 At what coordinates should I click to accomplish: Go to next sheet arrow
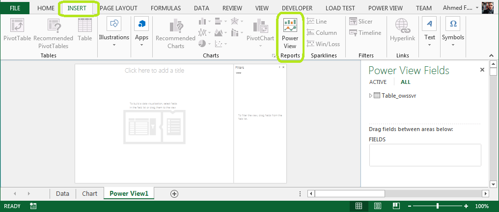(x=28, y=193)
